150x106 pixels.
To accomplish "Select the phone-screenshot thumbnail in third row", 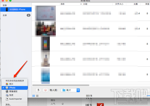I will tap(45, 44).
